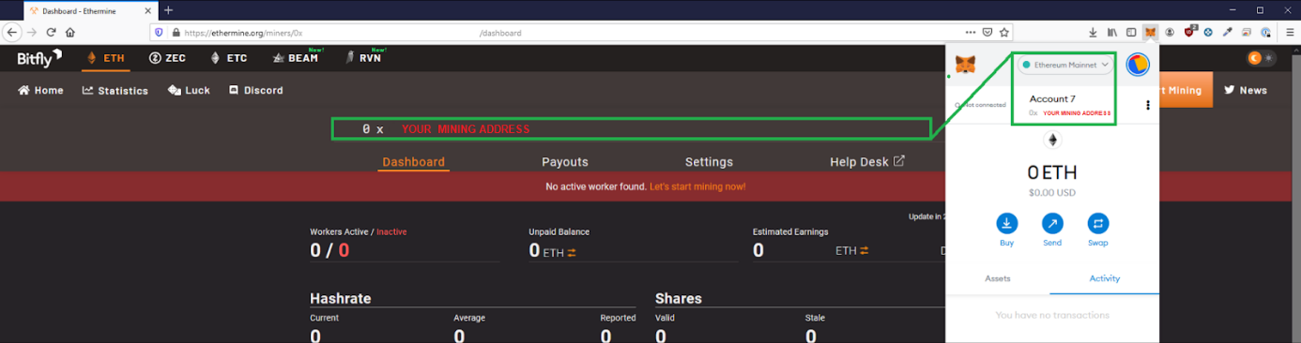Click the MetaMask Send button
This screenshot has width=1301, height=343.
(1052, 231)
